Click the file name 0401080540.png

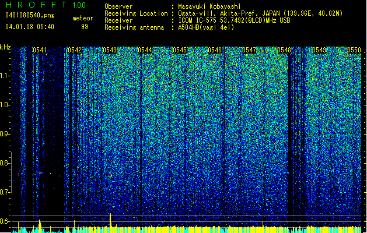click(30, 15)
